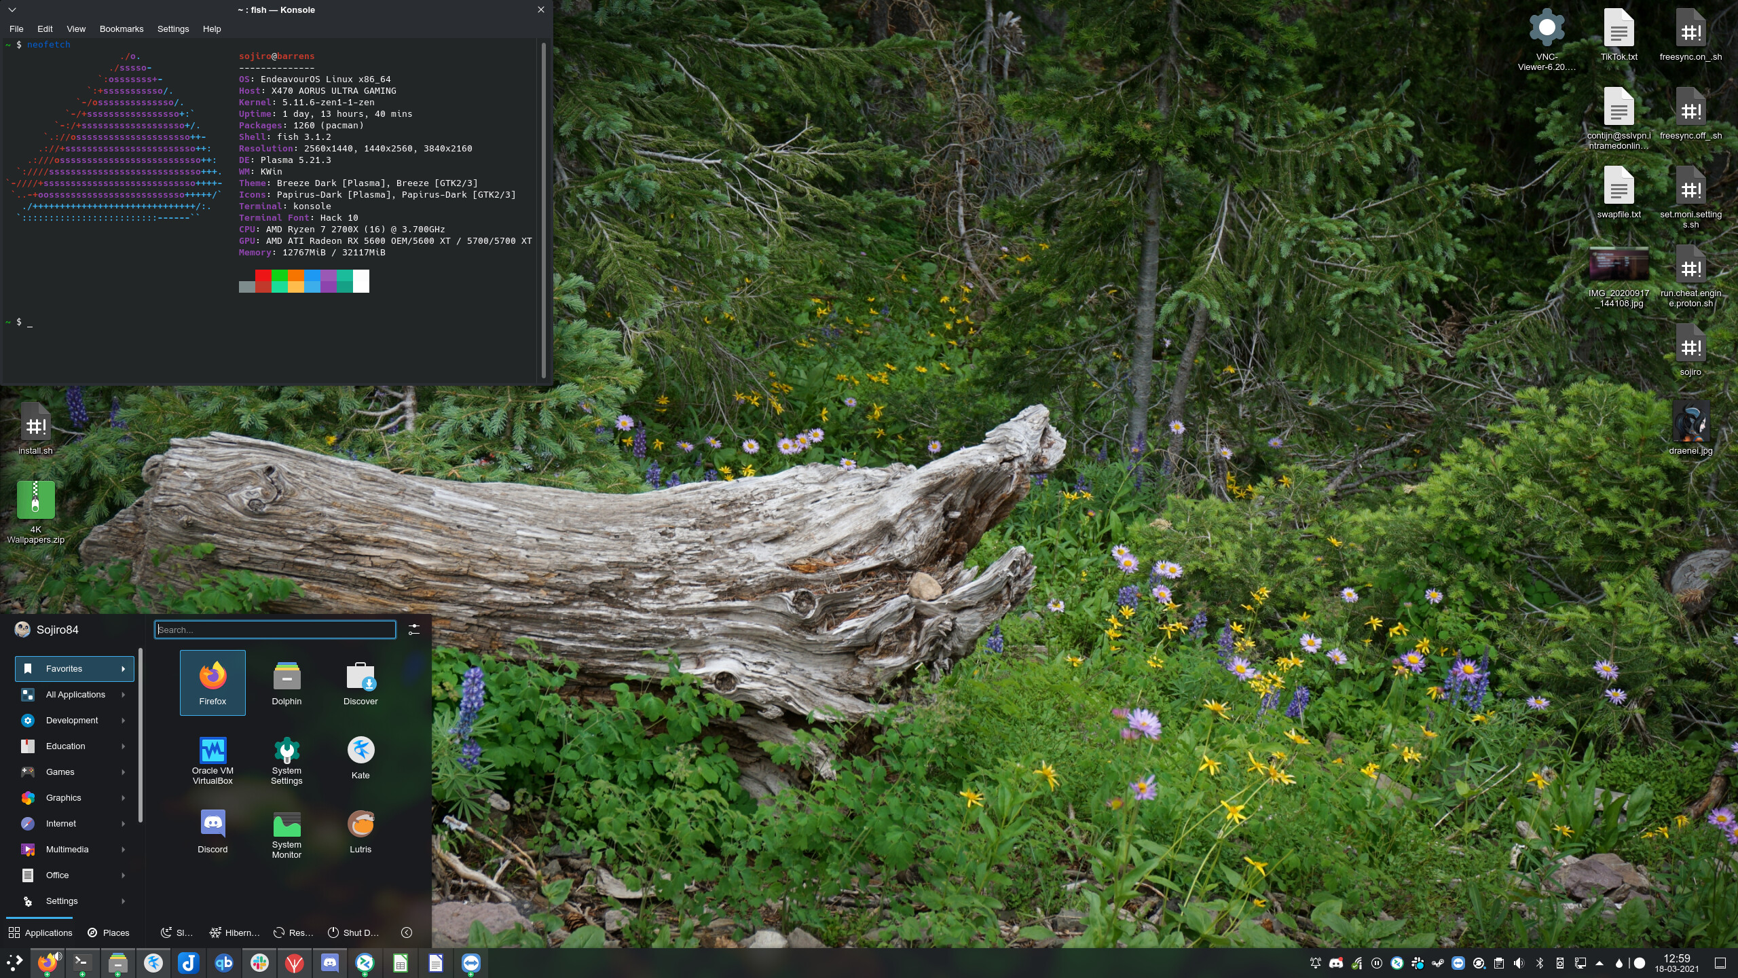Open the View menu in Konsole
This screenshot has width=1738, height=978.
pos(76,29)
